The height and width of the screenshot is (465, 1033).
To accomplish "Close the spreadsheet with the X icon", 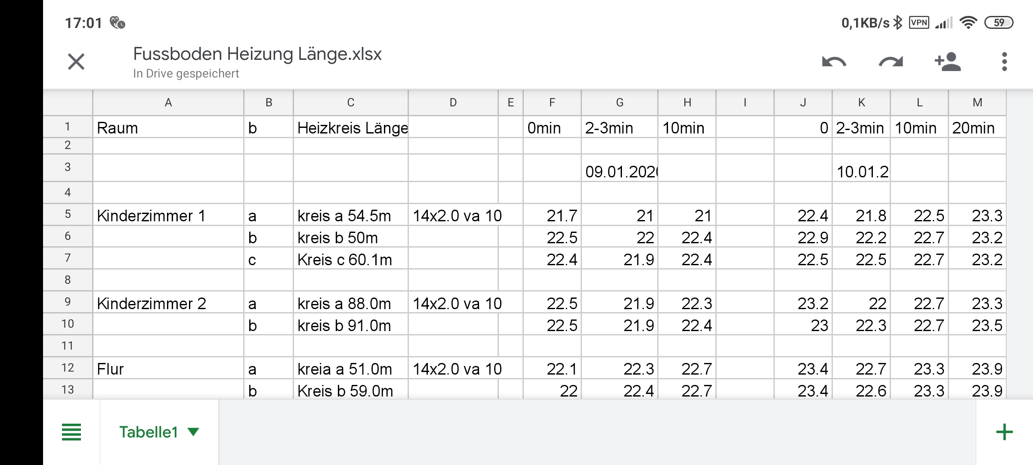I will [76, 62].
